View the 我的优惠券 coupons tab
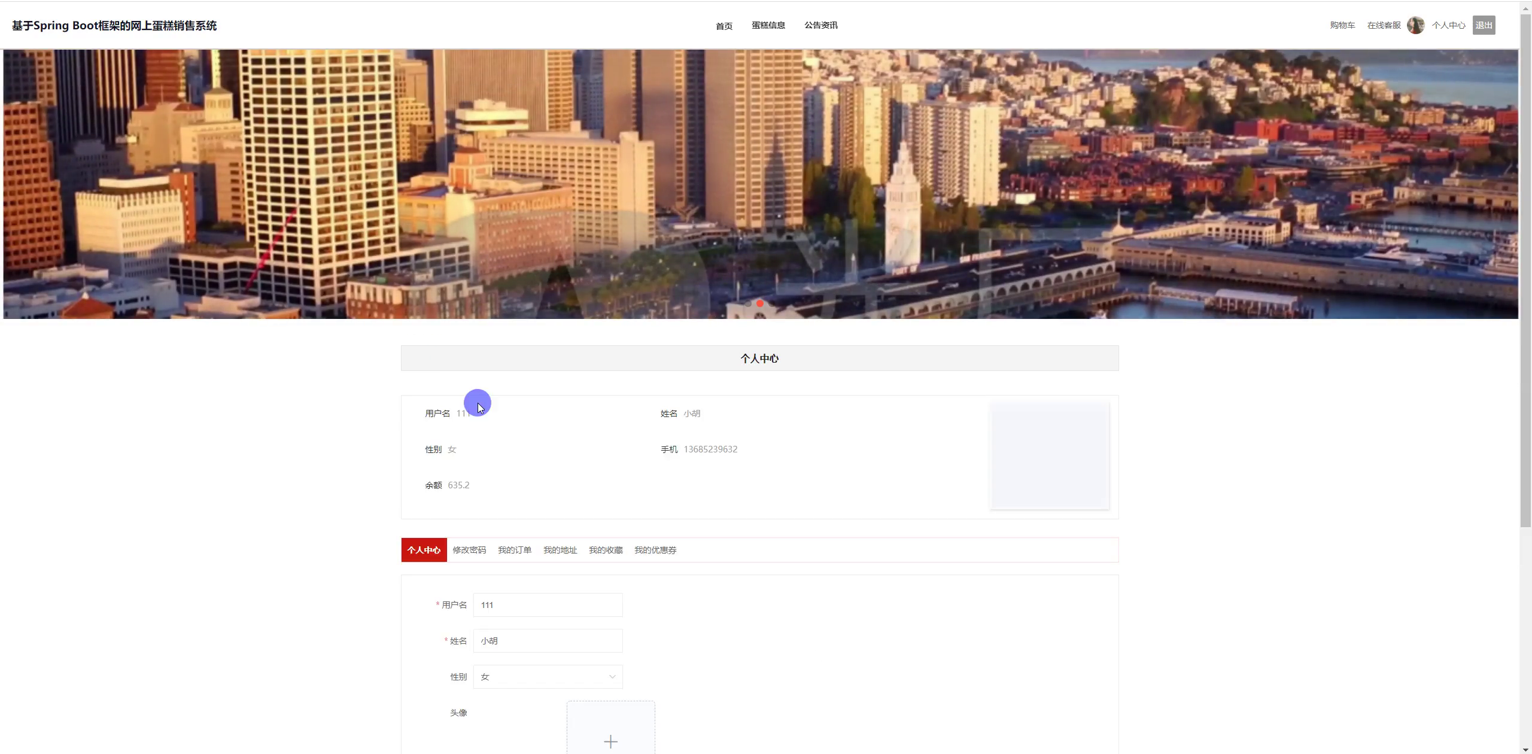The width and height of the screenshot is (1532, 754). coord(655,550)
